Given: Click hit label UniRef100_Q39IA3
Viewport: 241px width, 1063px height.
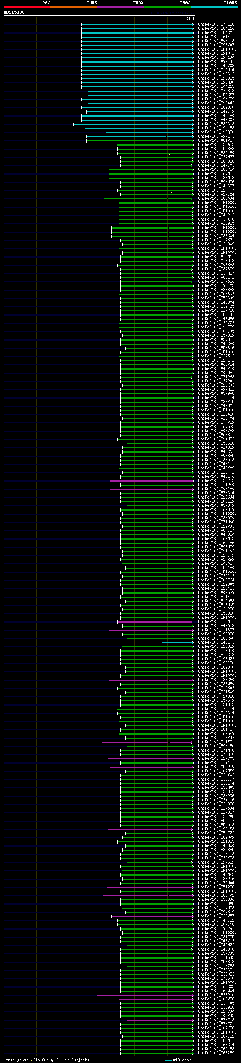Looking at the screenshot, I should tap(216, 576).
